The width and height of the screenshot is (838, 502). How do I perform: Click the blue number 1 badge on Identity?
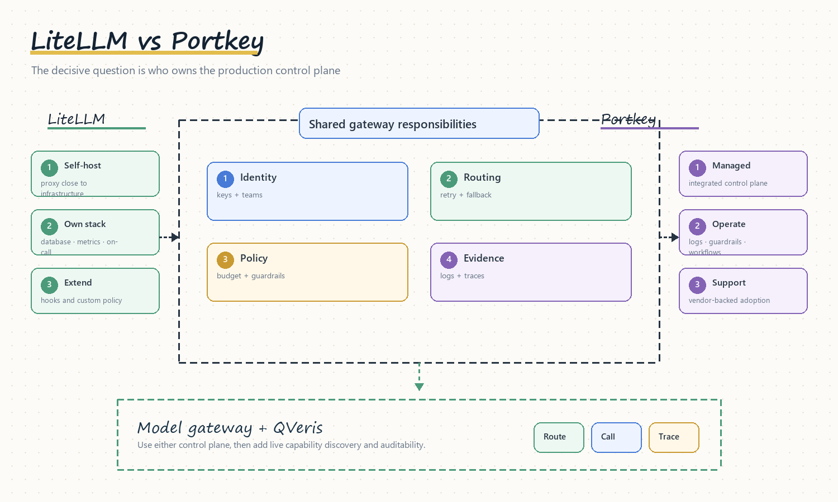225,179
